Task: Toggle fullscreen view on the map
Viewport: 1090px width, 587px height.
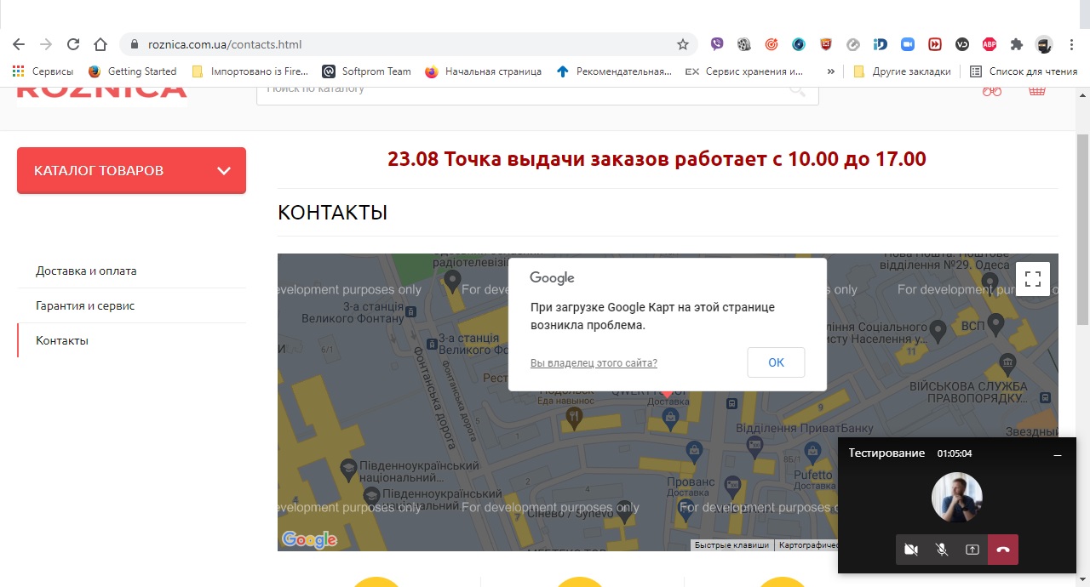Action: (x=1032, y=279)
